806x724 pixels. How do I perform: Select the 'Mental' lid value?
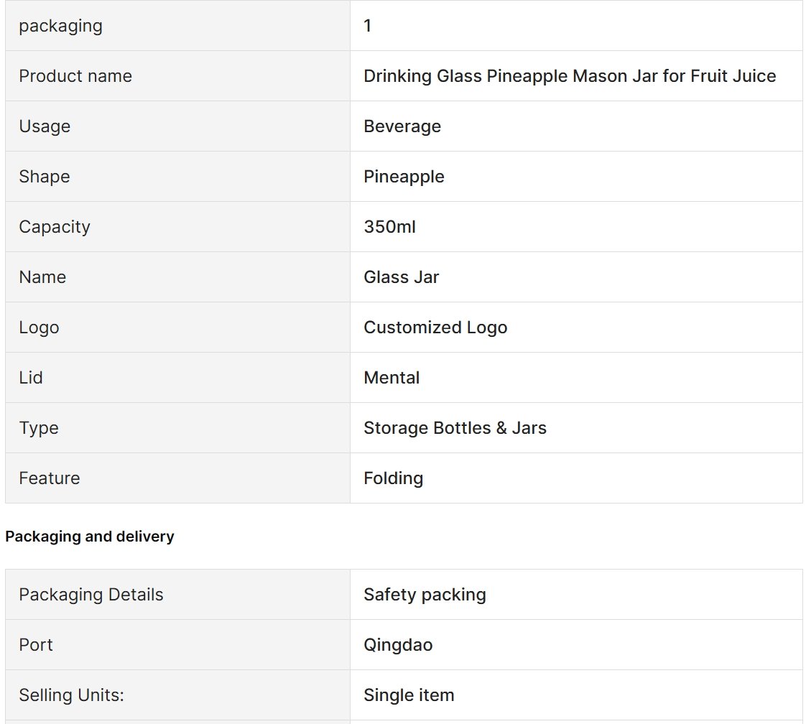point(392,378)
